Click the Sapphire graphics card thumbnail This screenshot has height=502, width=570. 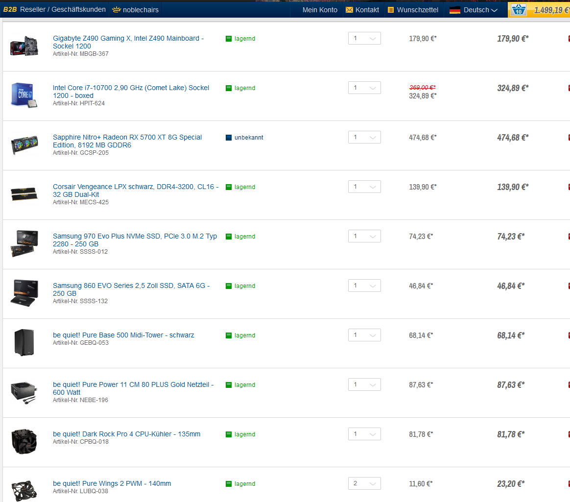(x=24, y=144)
